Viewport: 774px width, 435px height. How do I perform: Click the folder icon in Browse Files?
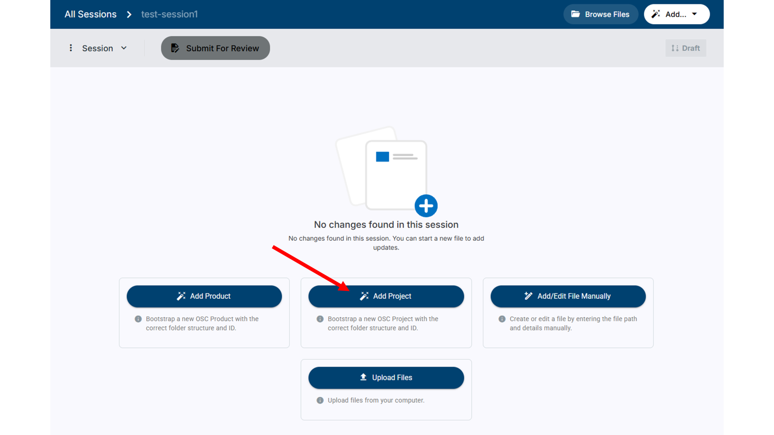(575, 14)
